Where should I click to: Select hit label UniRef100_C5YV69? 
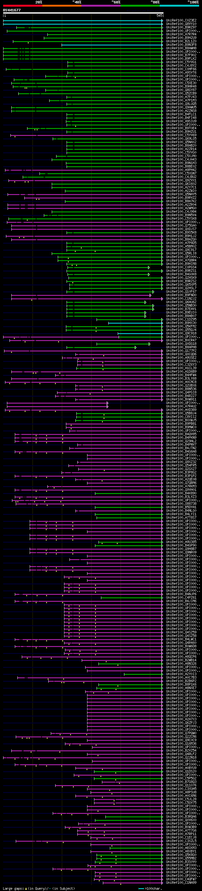pyautogui.click(x=181, y=135)
